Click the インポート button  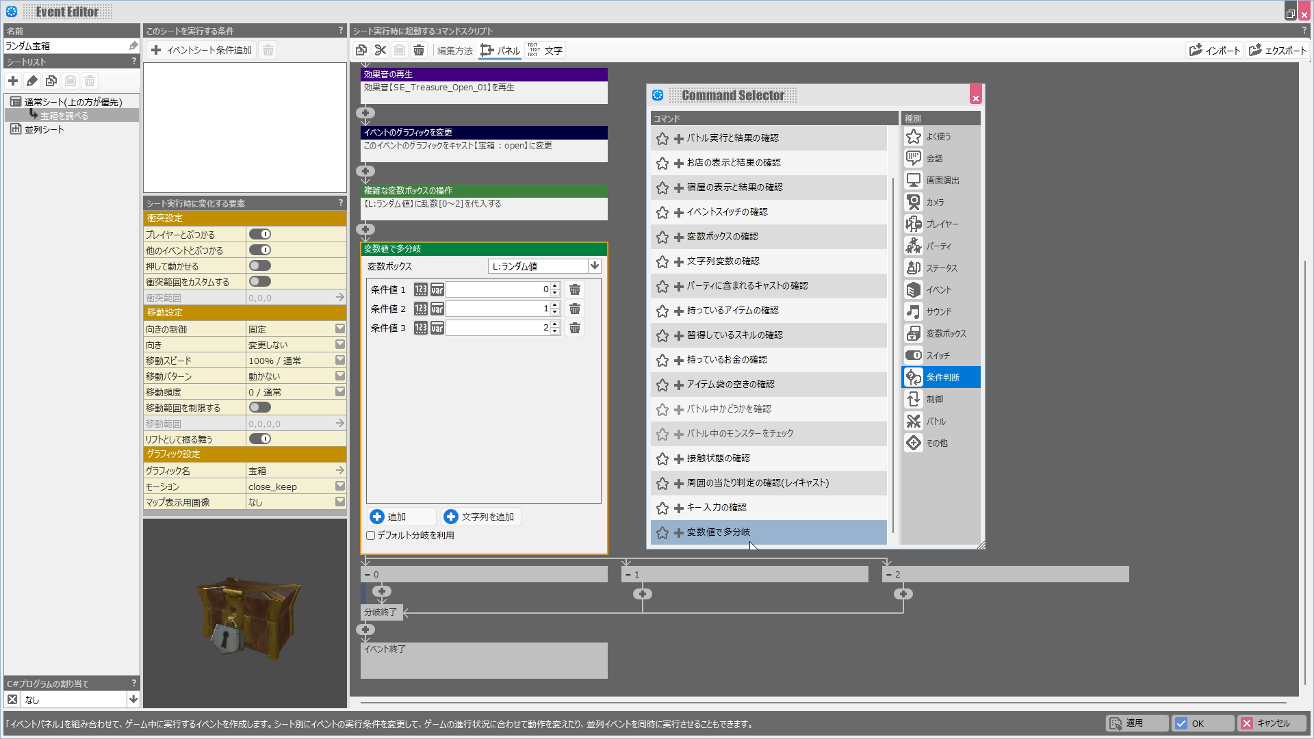tap(1215, 50)
